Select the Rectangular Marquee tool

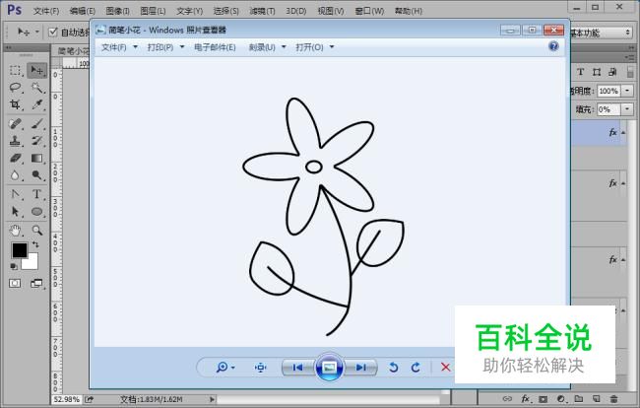click(16, 70)
